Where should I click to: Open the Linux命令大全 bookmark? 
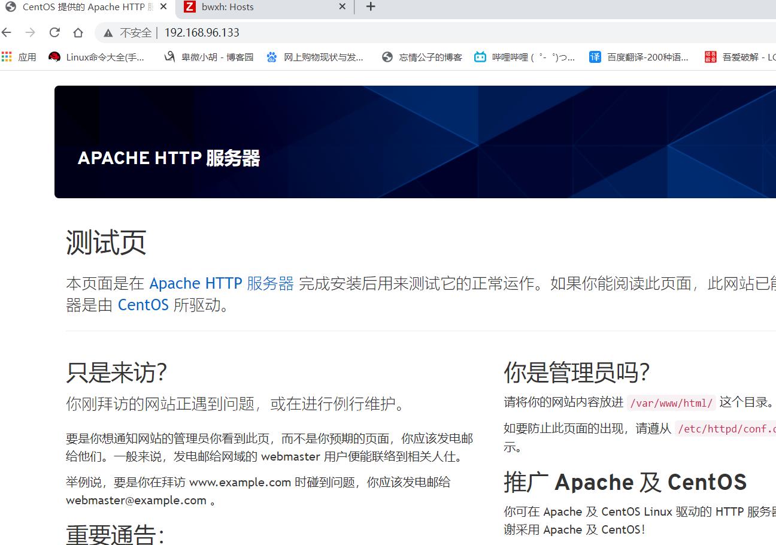[97, 57]
